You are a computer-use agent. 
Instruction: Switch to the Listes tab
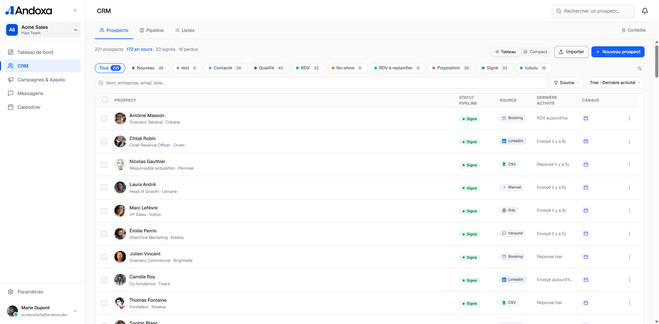[x=185, y=30]
